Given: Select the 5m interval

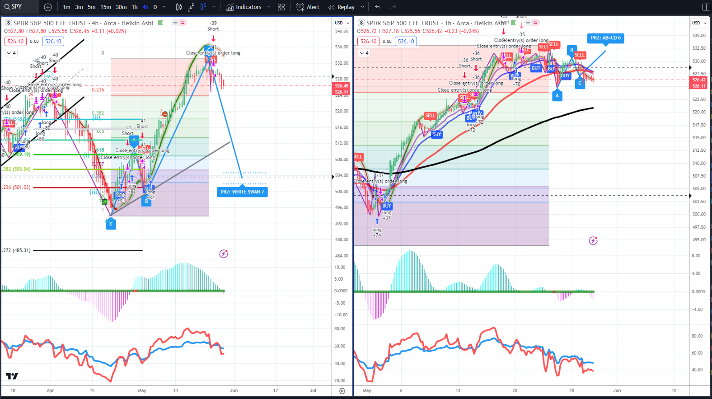Looking at the screenshot, I should 92,7.
